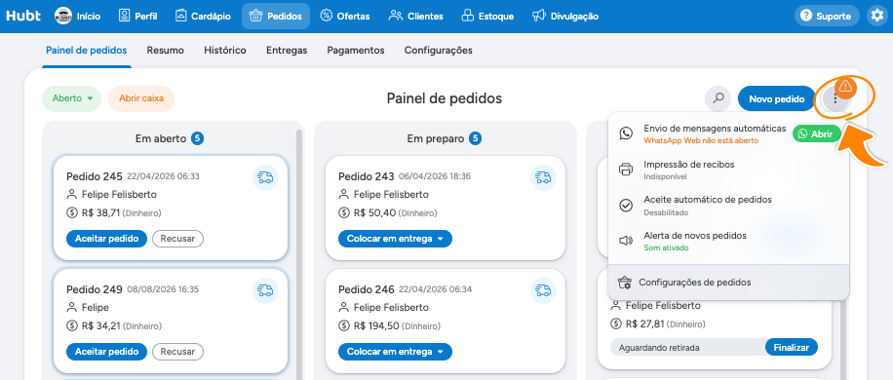Click the speaker icon for Alerta de novos pedidos
Viewport: 893px width, 380px height.
point(626,241)
